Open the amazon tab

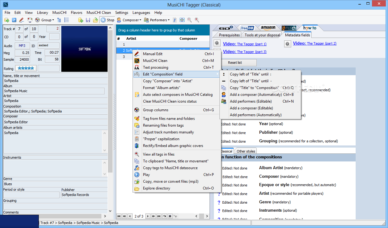[x=268, y=28]
